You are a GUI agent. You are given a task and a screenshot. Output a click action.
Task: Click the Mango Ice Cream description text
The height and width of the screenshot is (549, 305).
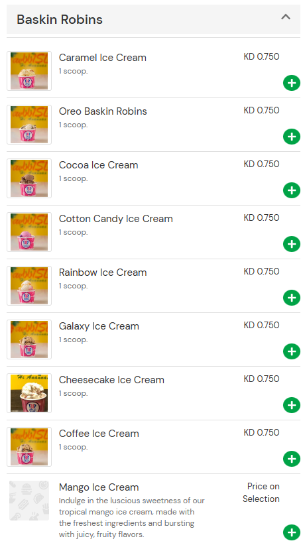click(x=132, y=517)
